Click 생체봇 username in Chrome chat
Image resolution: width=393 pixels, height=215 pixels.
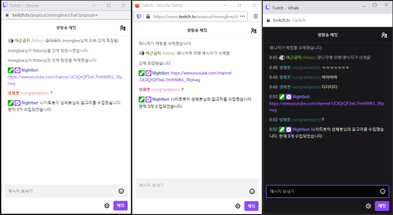click(13, 93)
